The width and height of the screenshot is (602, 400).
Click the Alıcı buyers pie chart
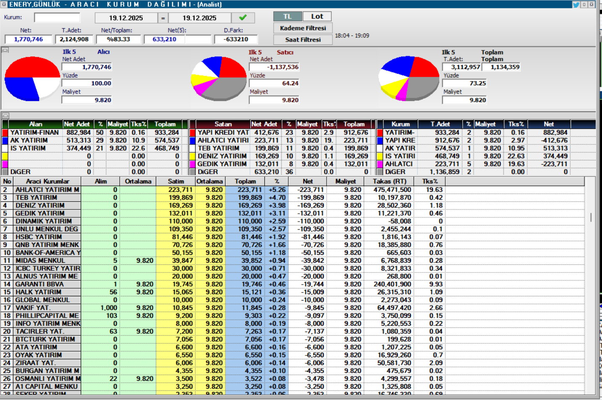(x=32, y=79)
